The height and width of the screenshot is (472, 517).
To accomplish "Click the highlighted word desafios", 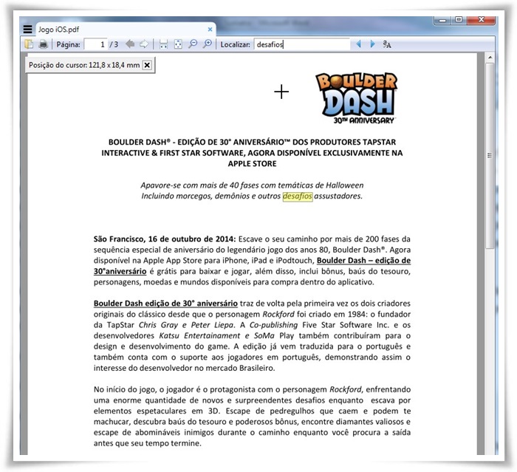I will pos(298,196).
